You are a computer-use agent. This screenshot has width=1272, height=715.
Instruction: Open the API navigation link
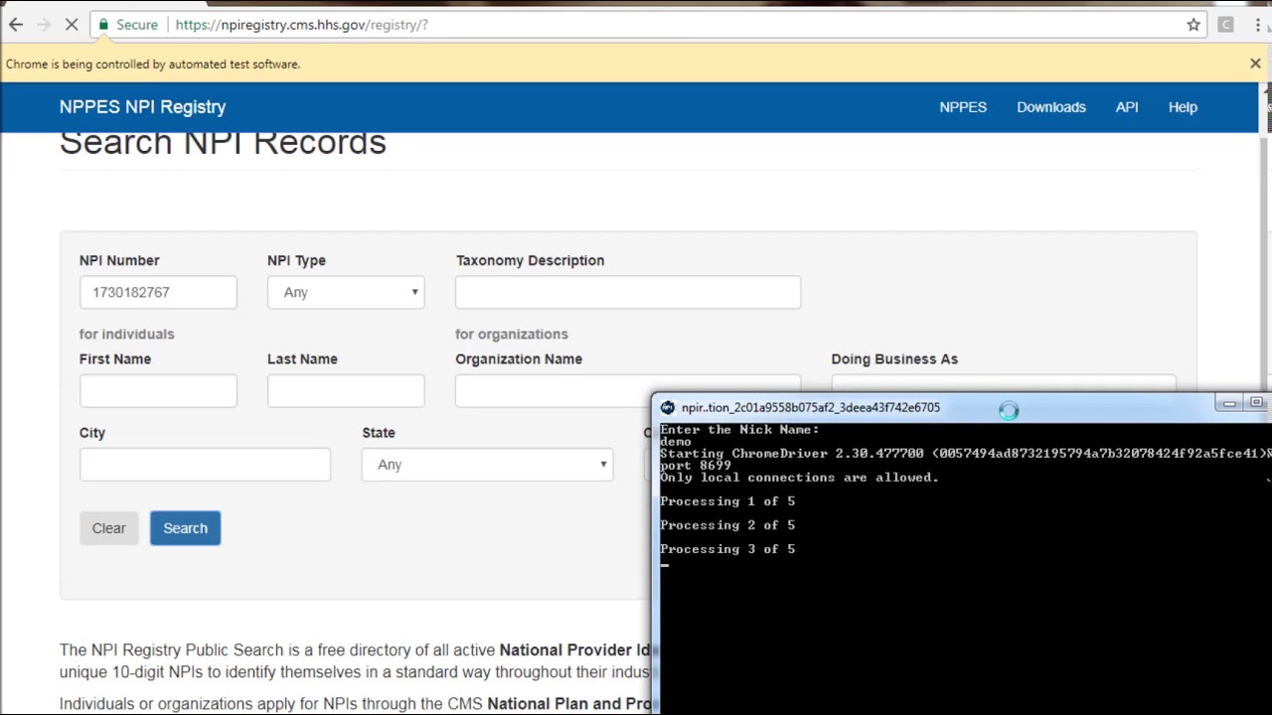[1126, 107]
